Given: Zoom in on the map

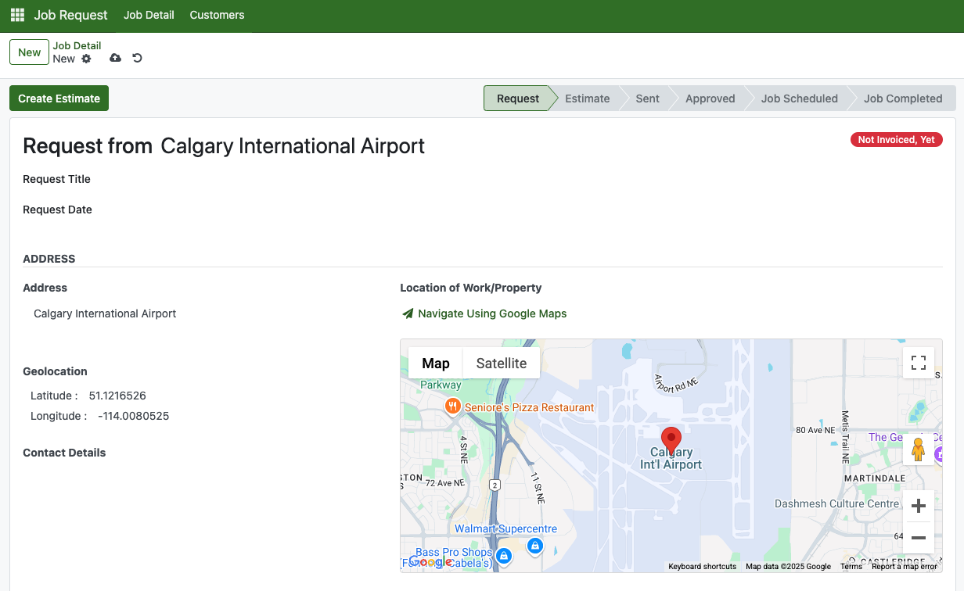Looking at the screenshot, I should pos(918,506).
